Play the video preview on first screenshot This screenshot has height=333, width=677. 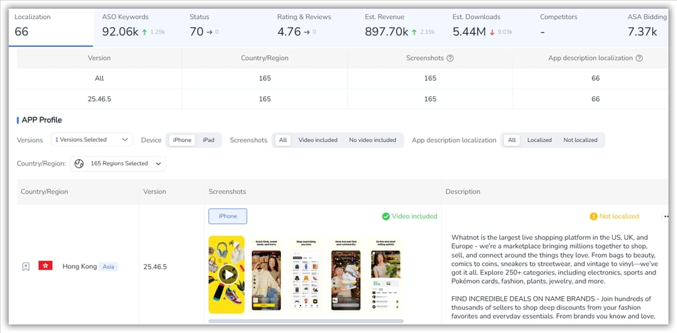227,274
